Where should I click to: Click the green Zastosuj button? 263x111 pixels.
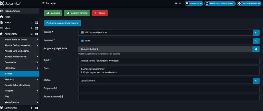tap(53, 13)
